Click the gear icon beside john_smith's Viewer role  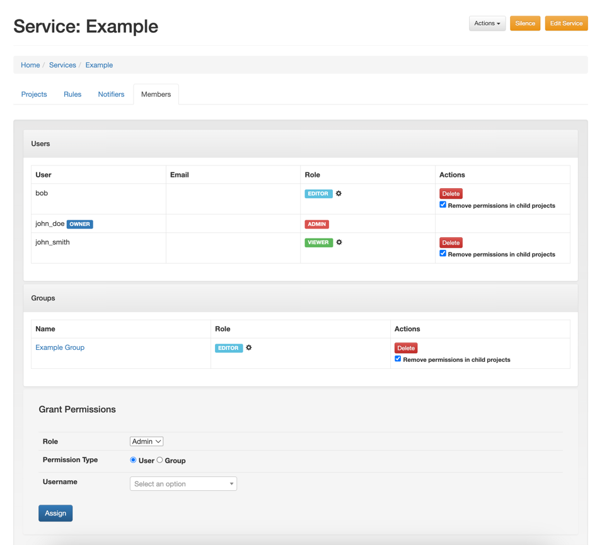339,242
